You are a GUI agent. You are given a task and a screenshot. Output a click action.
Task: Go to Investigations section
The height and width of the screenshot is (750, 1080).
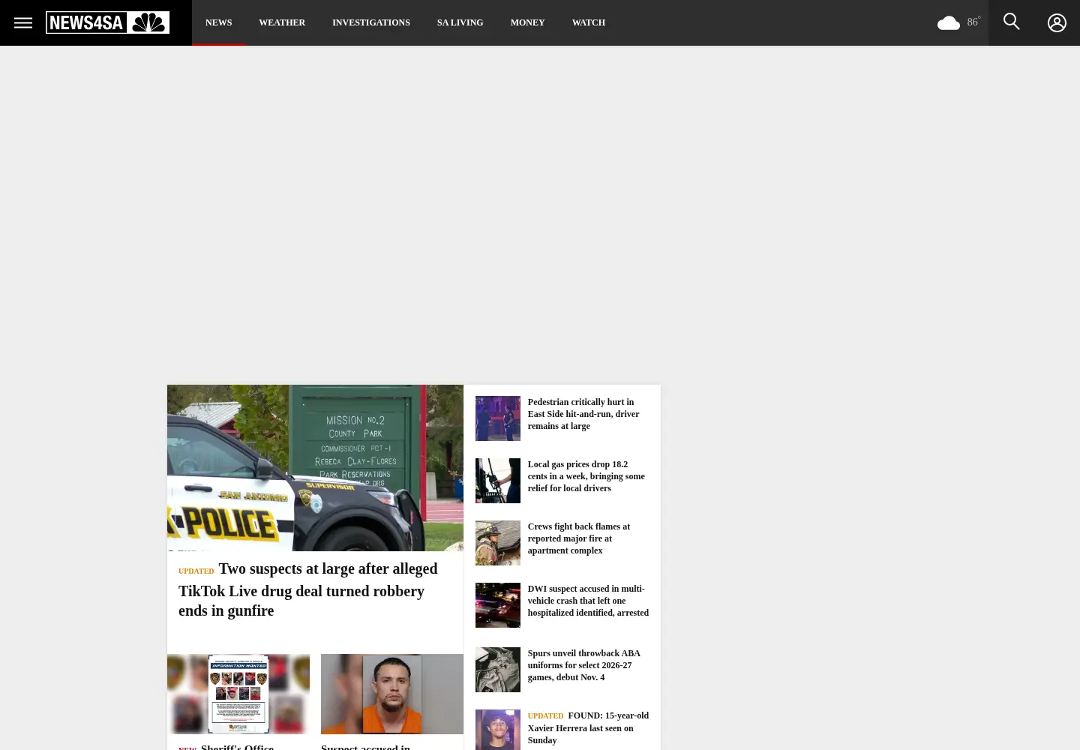[x=371, y=22]
